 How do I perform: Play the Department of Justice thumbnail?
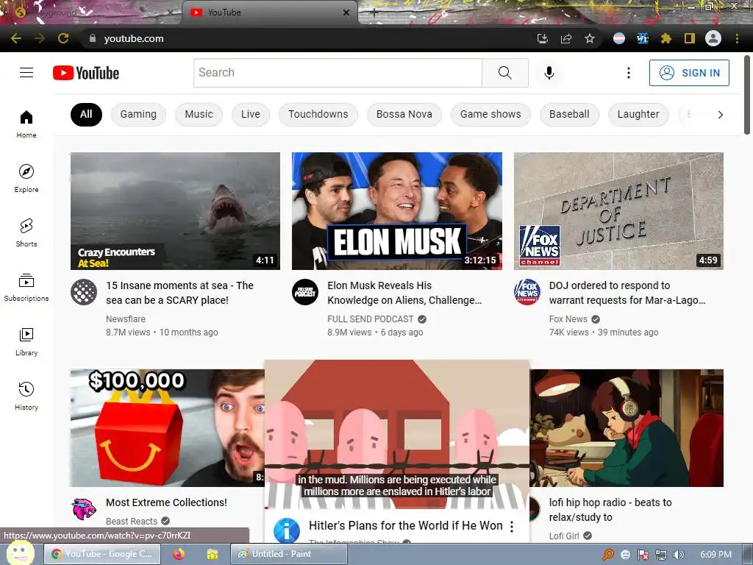[x=618, y=211]
